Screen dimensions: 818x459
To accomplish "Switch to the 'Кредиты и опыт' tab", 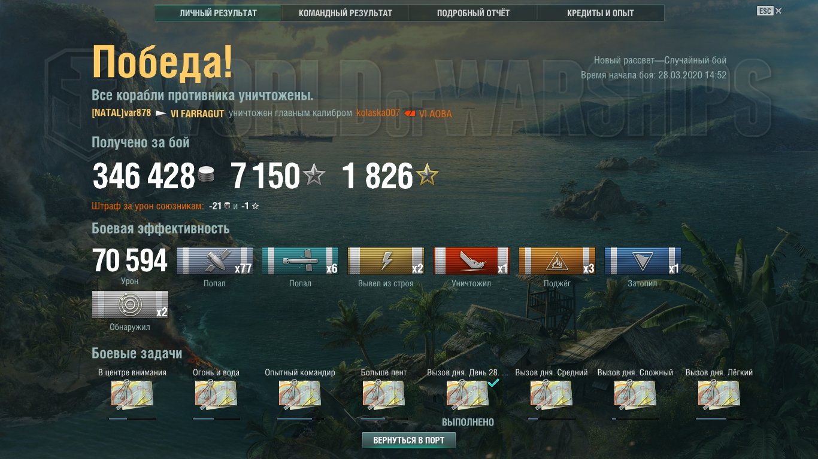I will (601, 13).
